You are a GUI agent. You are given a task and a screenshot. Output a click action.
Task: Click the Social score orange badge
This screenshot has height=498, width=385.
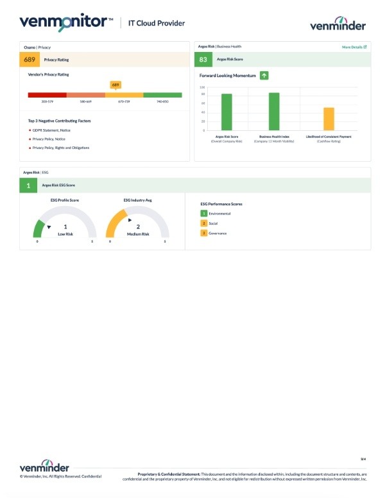tap(204, 223)
